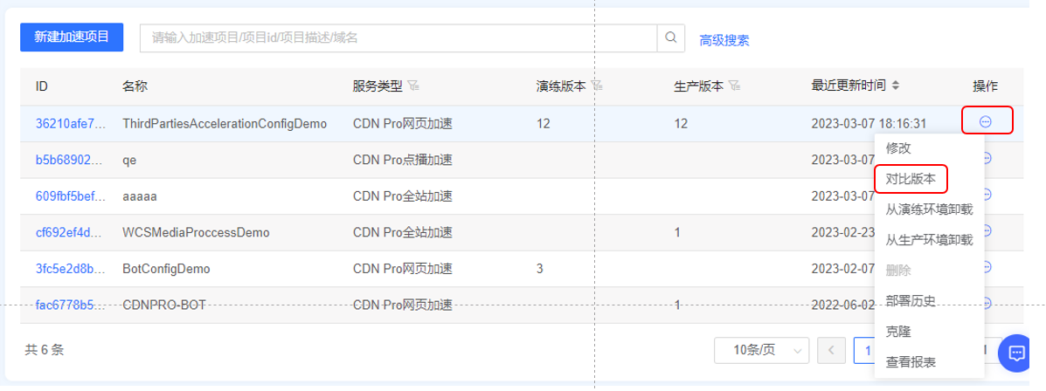
Task: Click the name ThirdPartiesAccelerationConfigDemo
Action: click(x=225, y=124)
